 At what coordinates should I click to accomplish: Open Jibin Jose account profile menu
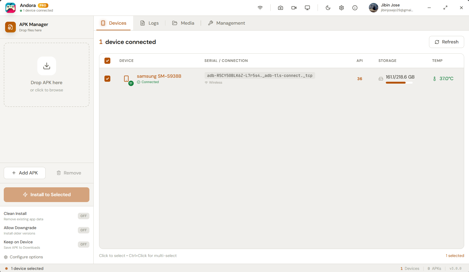391,8
